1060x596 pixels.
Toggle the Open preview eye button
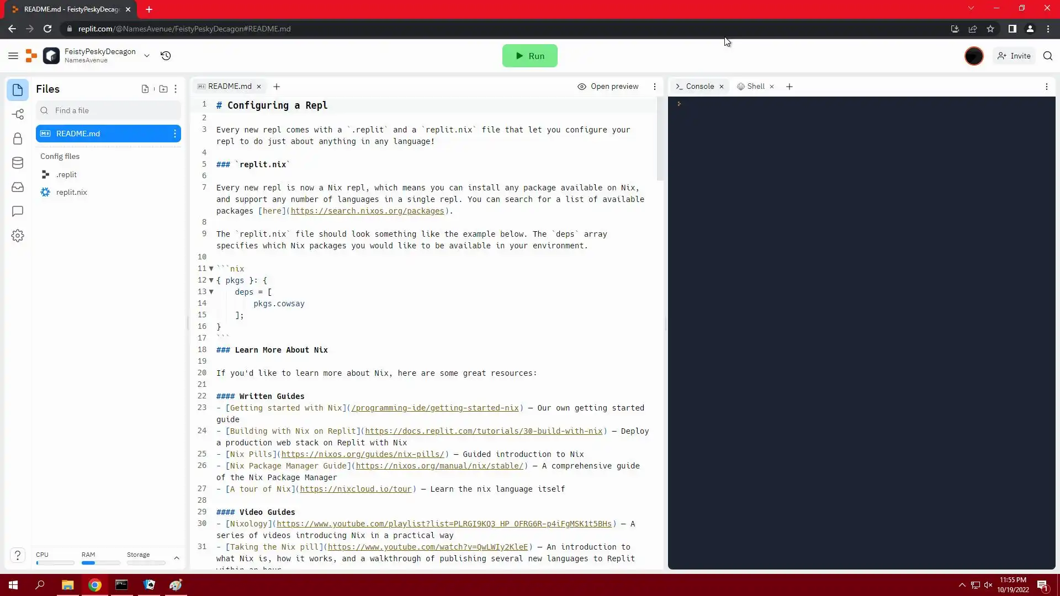(608, 87)
